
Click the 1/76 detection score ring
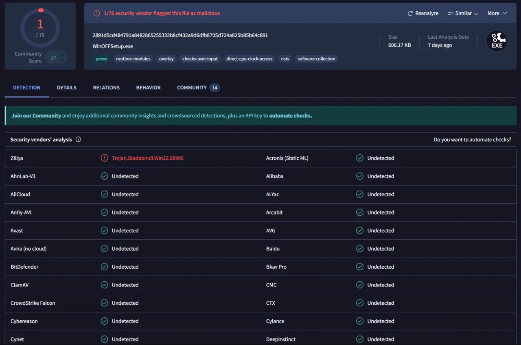click(40, 28)
